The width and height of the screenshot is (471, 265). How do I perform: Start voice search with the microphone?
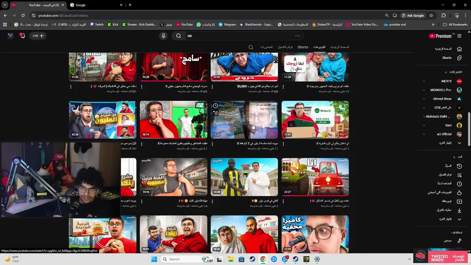pos(164,36)
